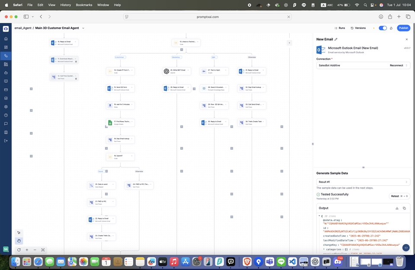Open the Bookmarks menu in the menu bar

point(84,5)
